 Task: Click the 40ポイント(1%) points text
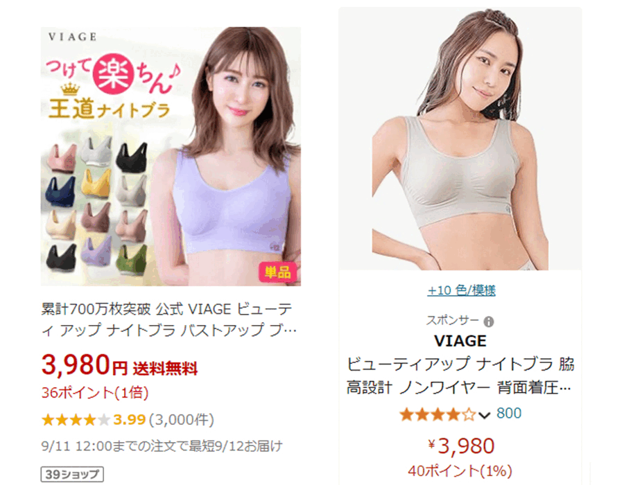(x=460, y=471)
